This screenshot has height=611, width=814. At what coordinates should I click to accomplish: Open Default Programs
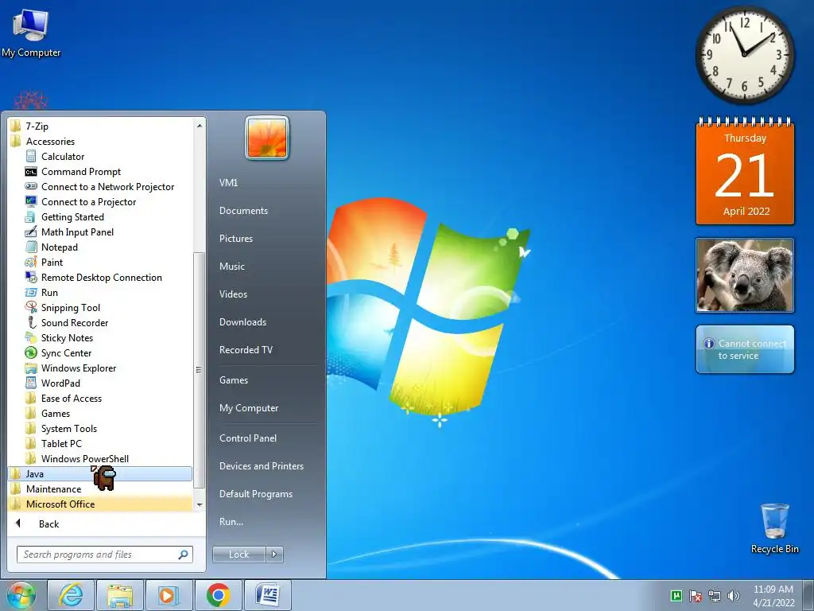tap(255, 493)
